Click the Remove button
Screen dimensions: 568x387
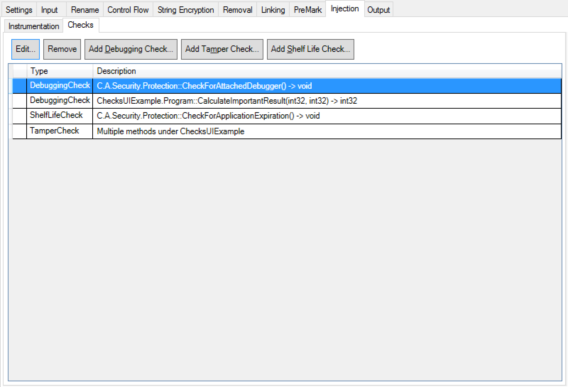[62, 49]
